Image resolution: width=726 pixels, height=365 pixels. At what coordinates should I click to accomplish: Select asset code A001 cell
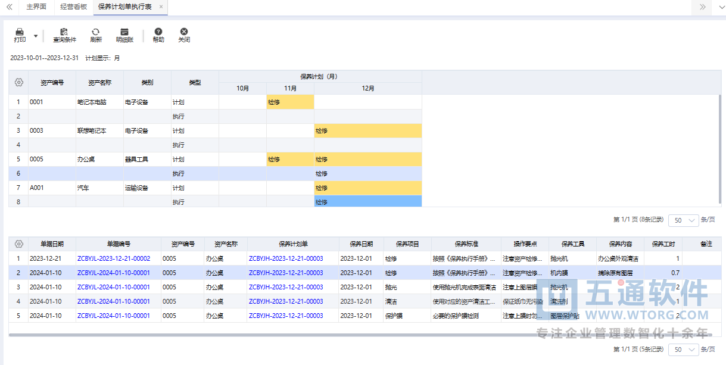tap(52, 188)
